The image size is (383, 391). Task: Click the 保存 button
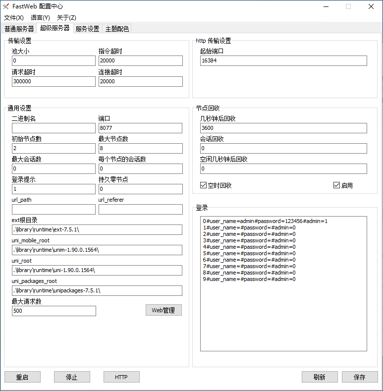point(360,377)
